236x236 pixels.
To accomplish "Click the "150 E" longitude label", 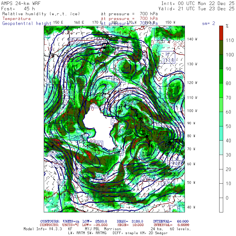I will point(58,23).
